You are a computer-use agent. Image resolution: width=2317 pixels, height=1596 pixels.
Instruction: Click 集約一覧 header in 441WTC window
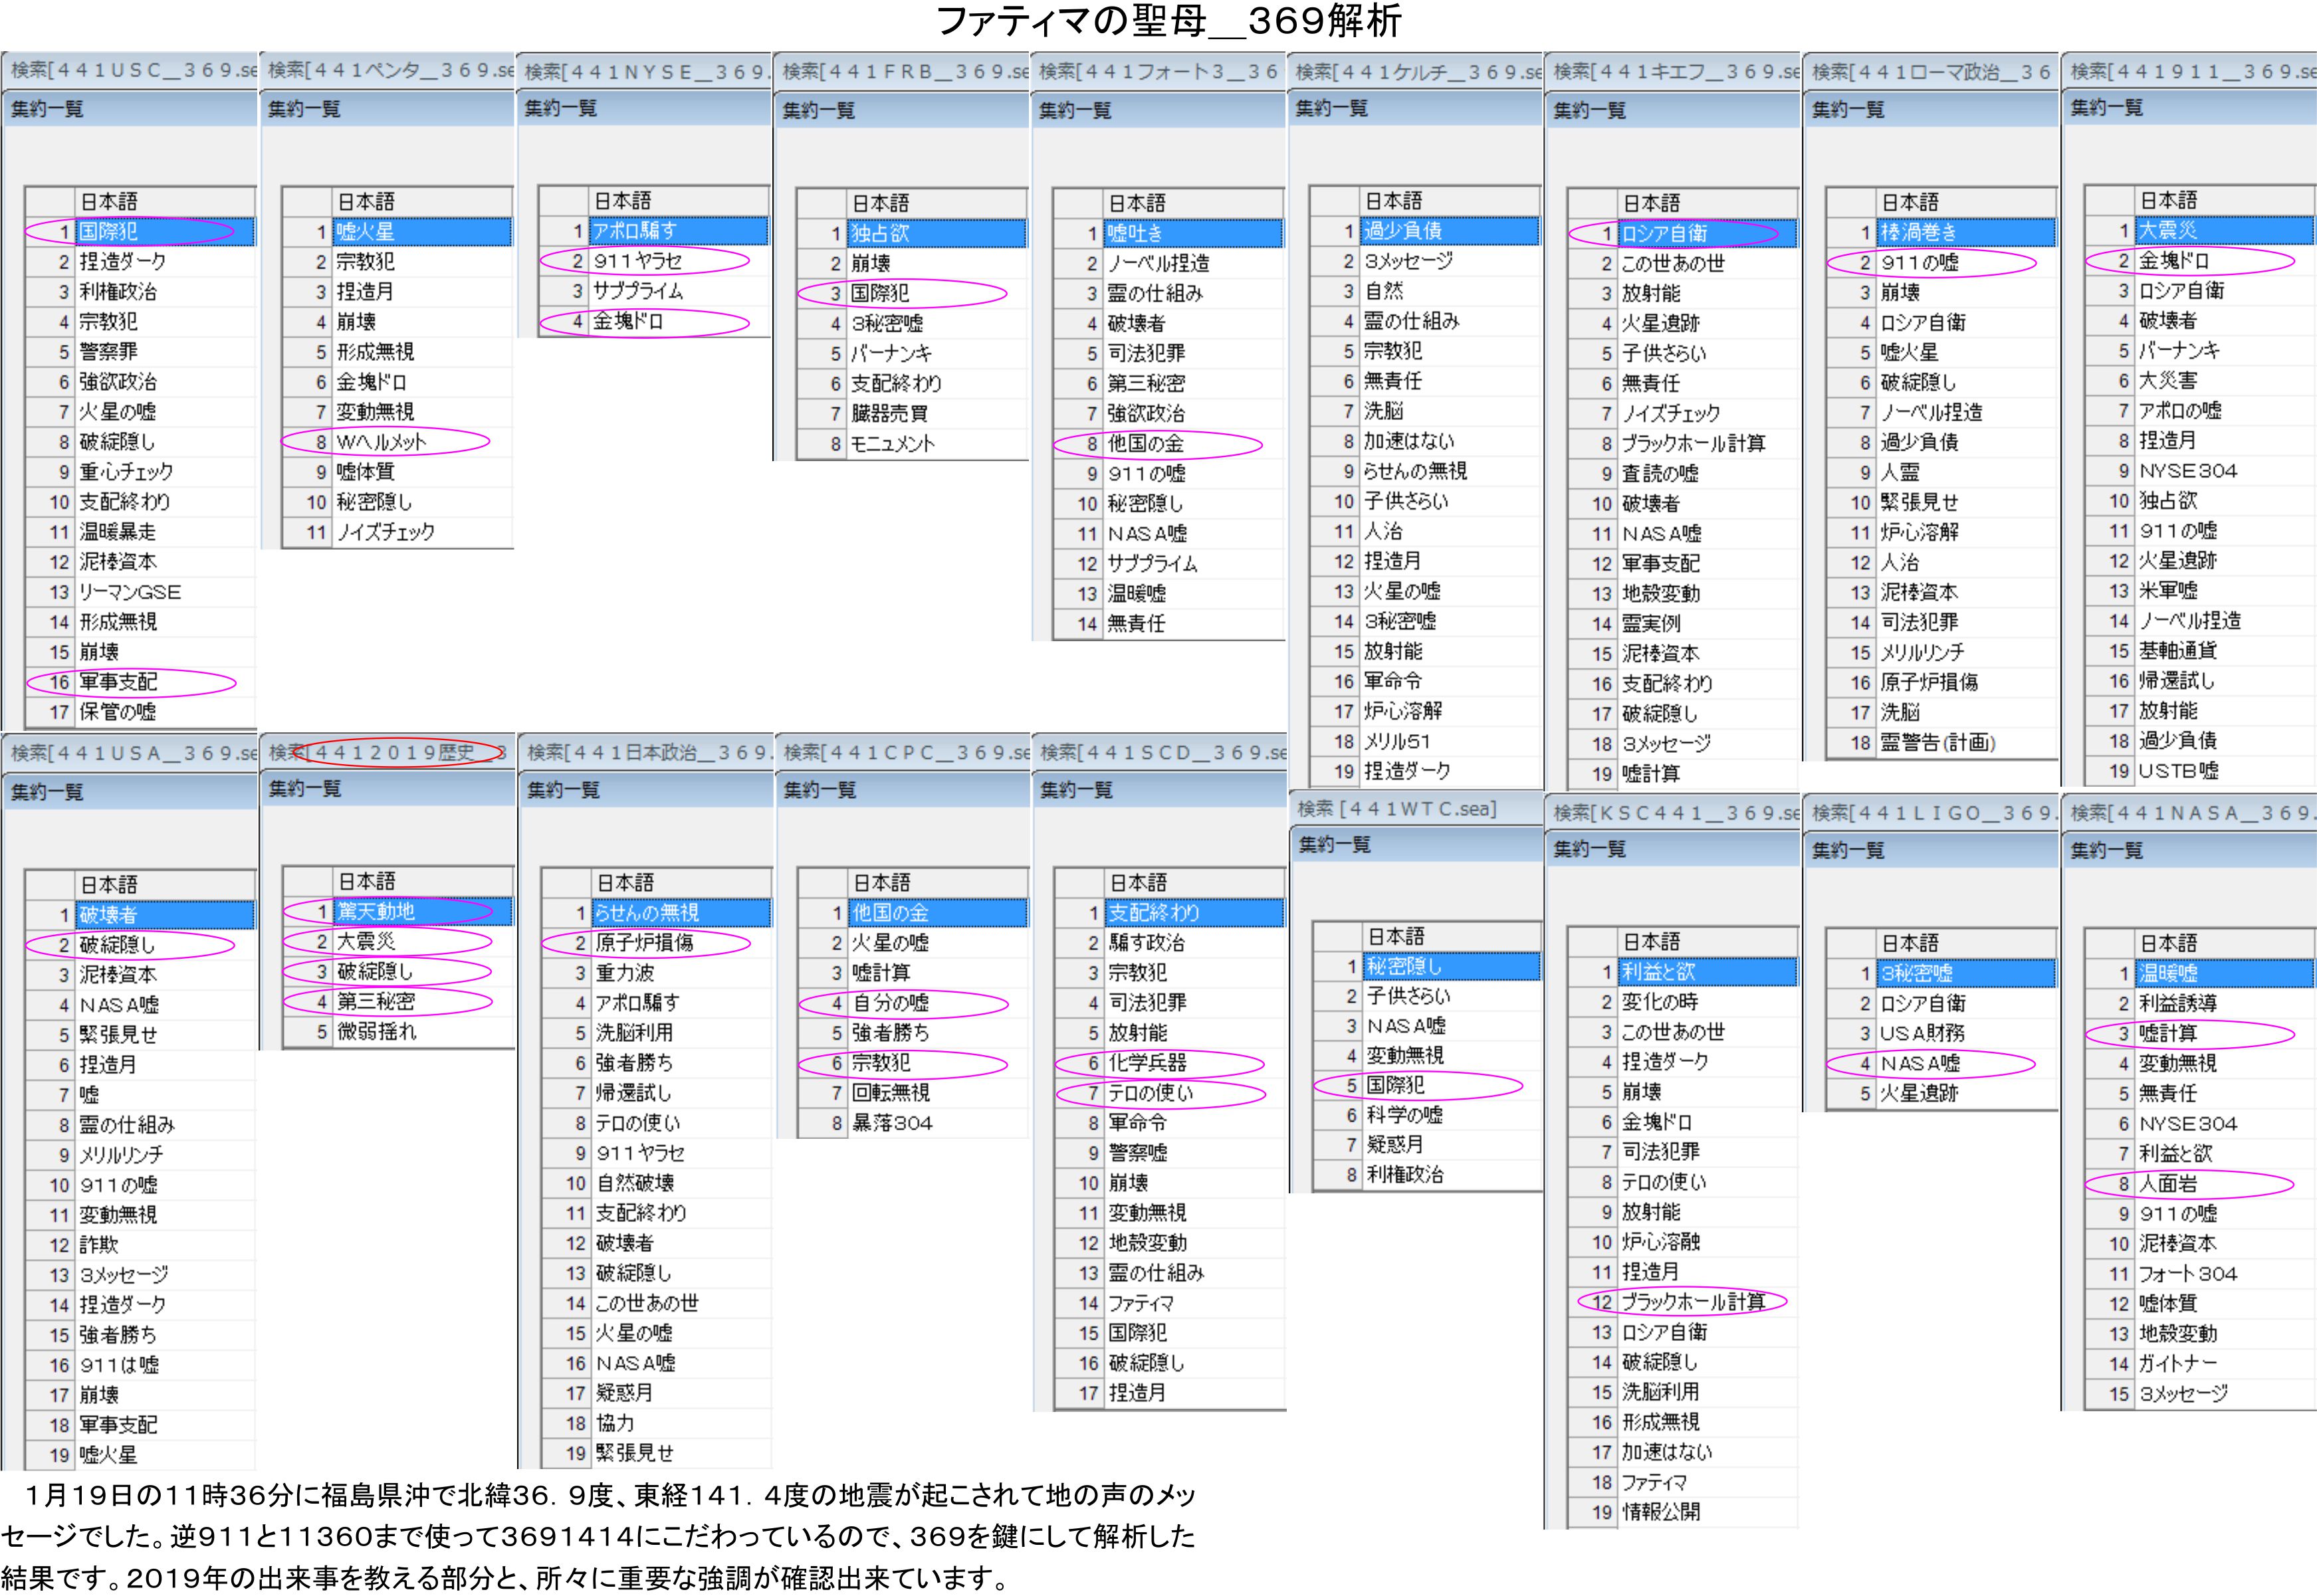tap(1335, 845)
